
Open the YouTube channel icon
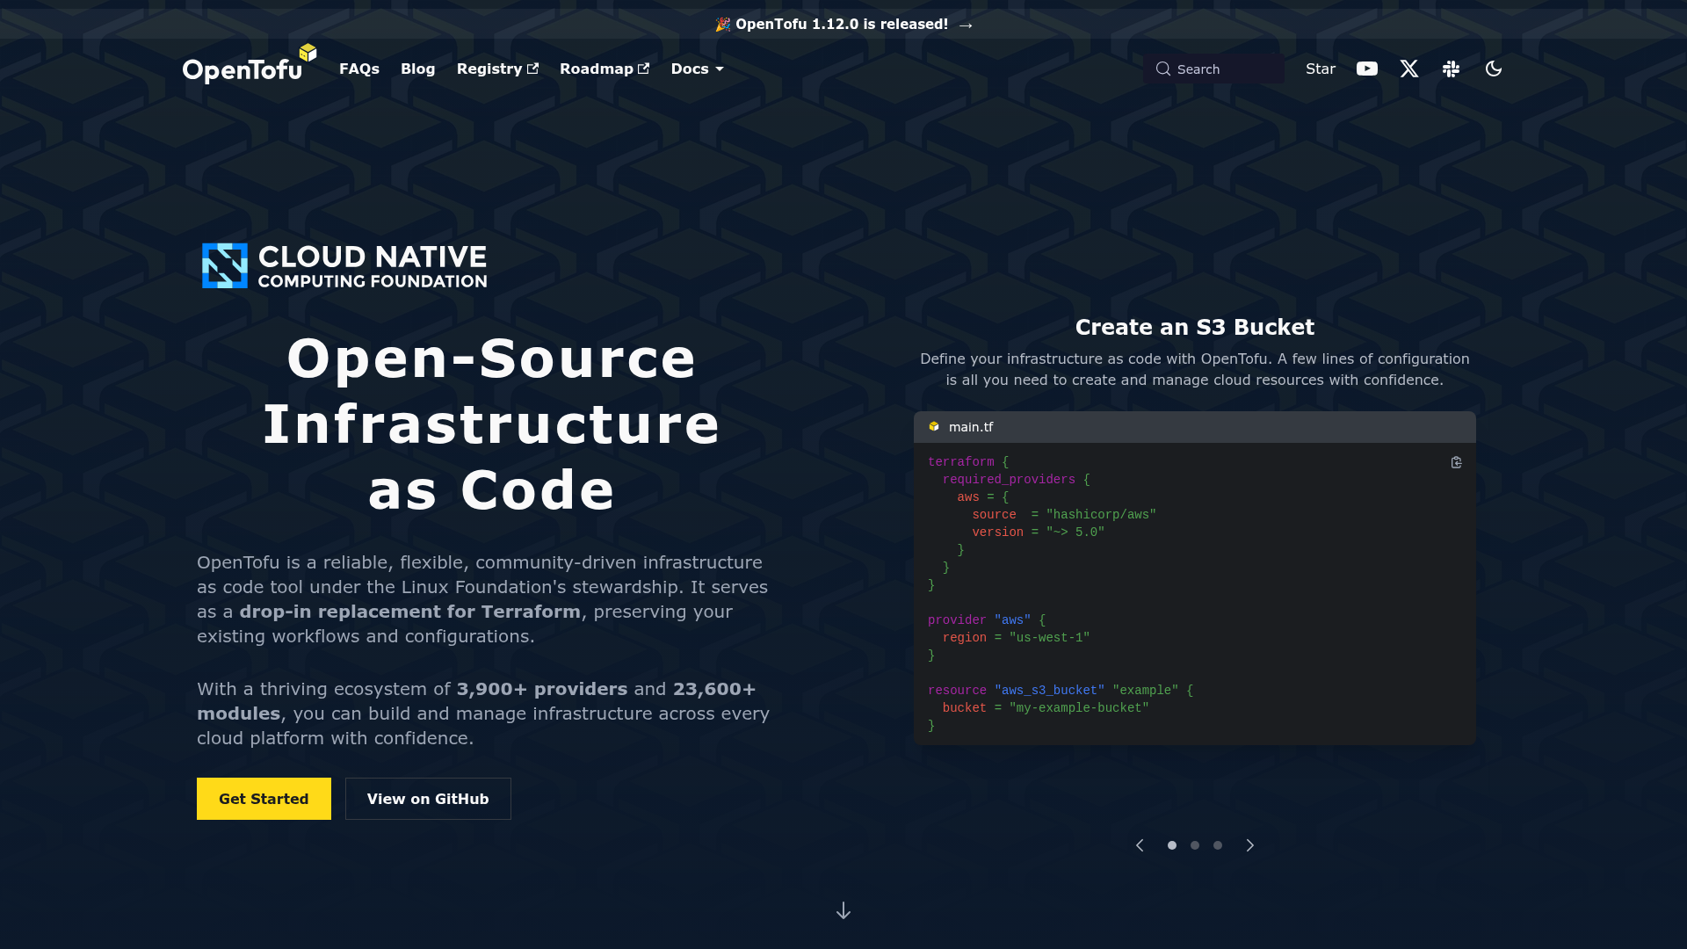tap(1367, 69)
